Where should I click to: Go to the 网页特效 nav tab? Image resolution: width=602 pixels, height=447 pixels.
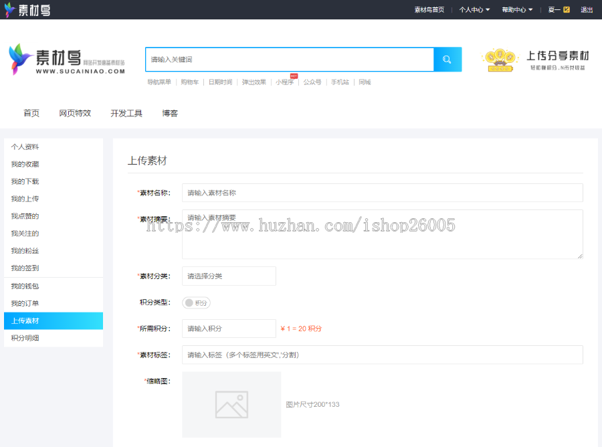pyautogui.click(x=75, y=113)
